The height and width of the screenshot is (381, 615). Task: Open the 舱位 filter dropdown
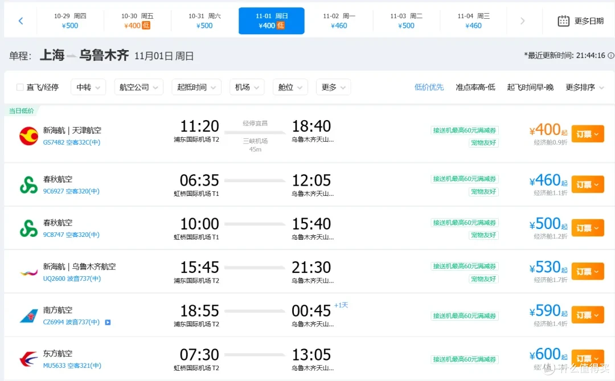click(x=290, y=87)
